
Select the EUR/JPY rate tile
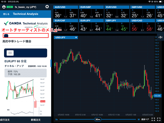point(91,25)
